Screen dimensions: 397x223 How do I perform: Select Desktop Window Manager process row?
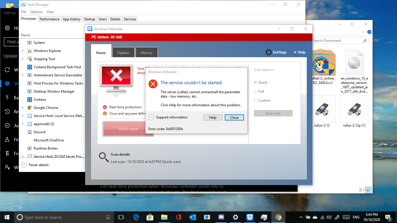52,91
